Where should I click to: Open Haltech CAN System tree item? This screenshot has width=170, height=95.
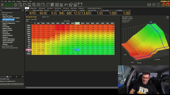(x=9, y=39)
